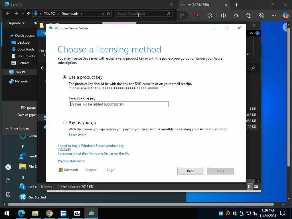This screenshot has width=292, height=219.
Task: Open 7-Zip from the taskbar
Action: [x=77, y=213]
